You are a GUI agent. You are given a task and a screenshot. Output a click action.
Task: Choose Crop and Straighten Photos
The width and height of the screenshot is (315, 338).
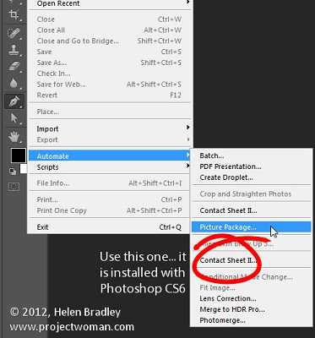[252, 194]
